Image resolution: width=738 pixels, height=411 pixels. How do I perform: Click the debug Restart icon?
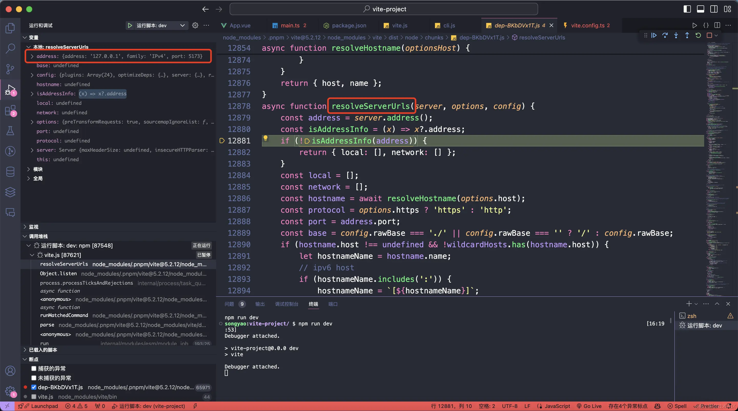click(698, 35)
